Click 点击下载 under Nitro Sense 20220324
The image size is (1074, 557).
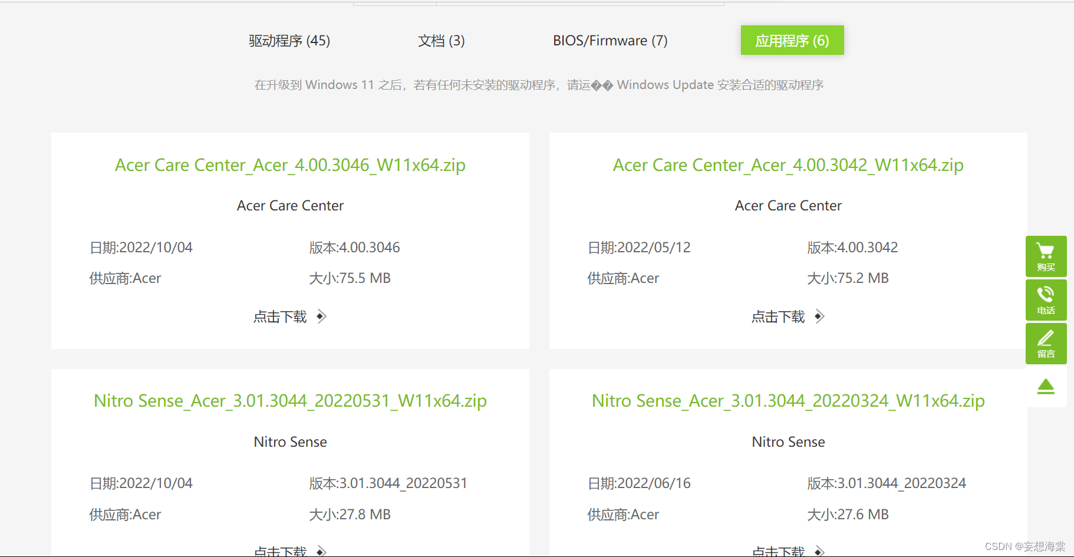tap(778, 551)
